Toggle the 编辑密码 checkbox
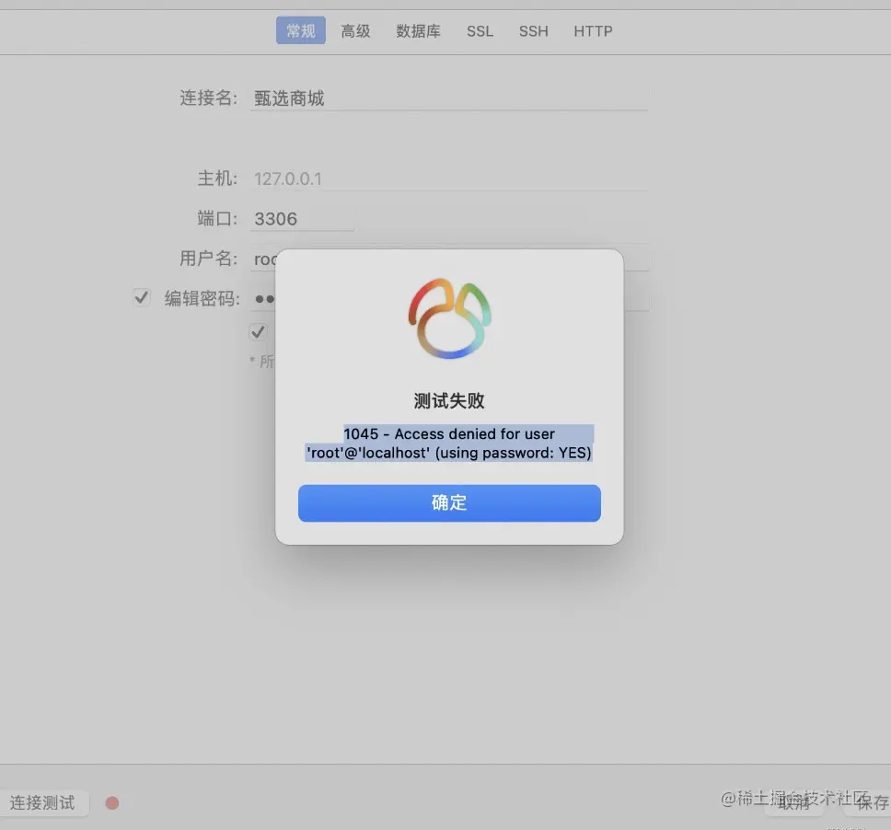 (142, 298)
